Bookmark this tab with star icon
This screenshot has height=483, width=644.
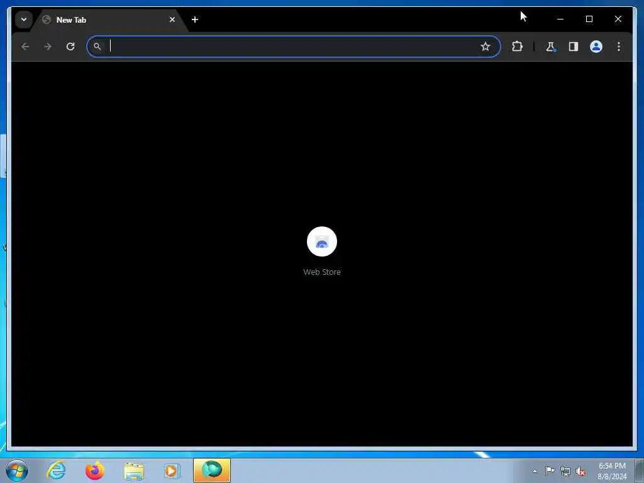click(x=485, y=47)
